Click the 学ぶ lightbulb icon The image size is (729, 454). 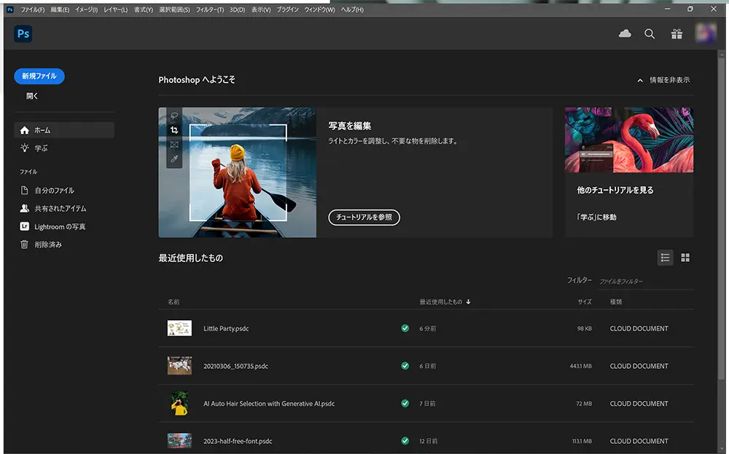coord(25,148)
